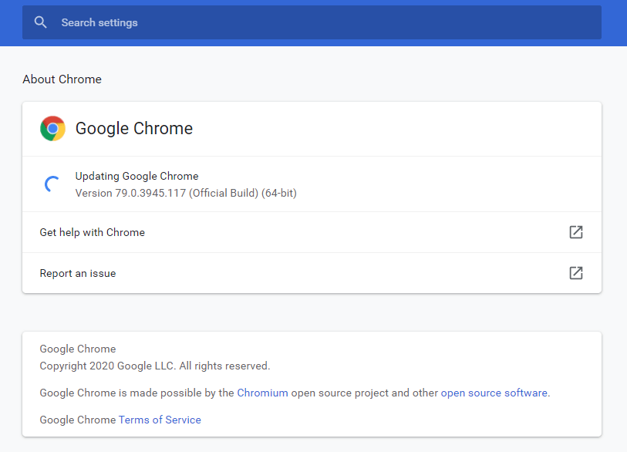Image resolution: width=627 pixels, height=452 pixels.
Task: Click the search magnifier icon
Action: 40,22
